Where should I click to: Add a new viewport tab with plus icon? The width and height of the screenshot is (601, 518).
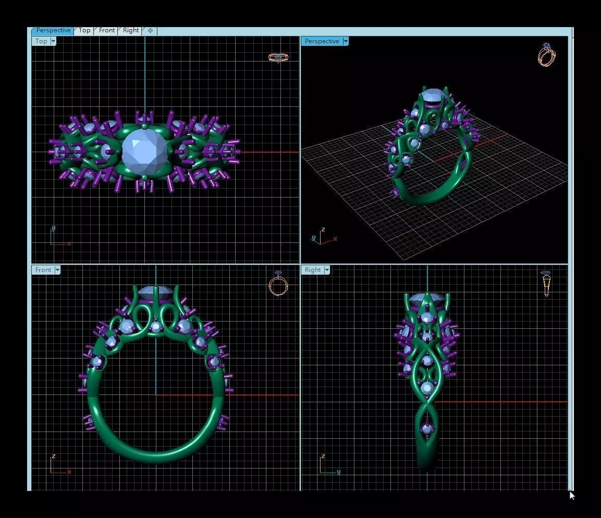click(150, 31)
